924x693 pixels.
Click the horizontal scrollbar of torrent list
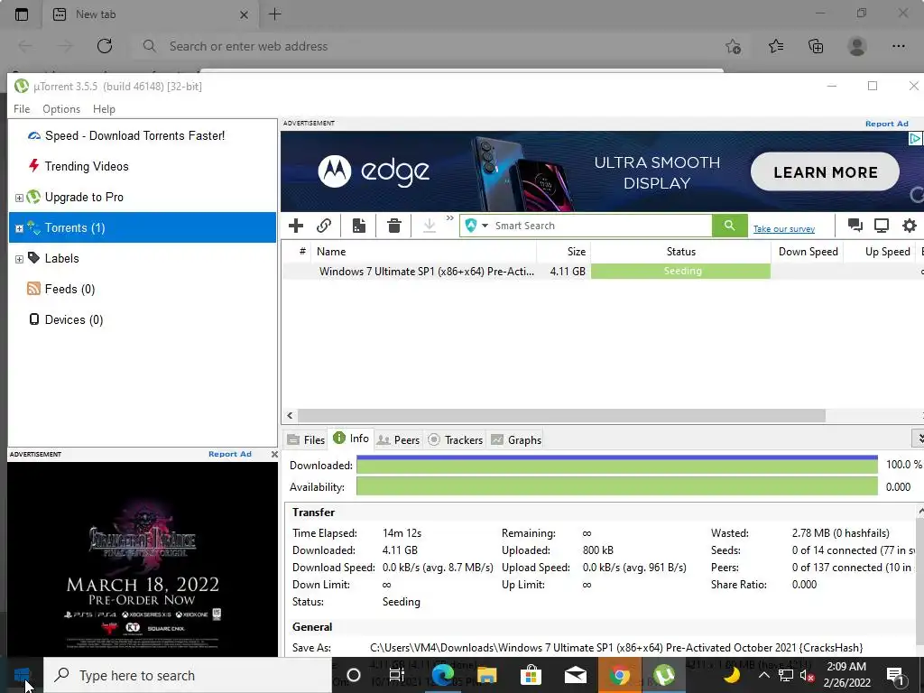point(561,415)
